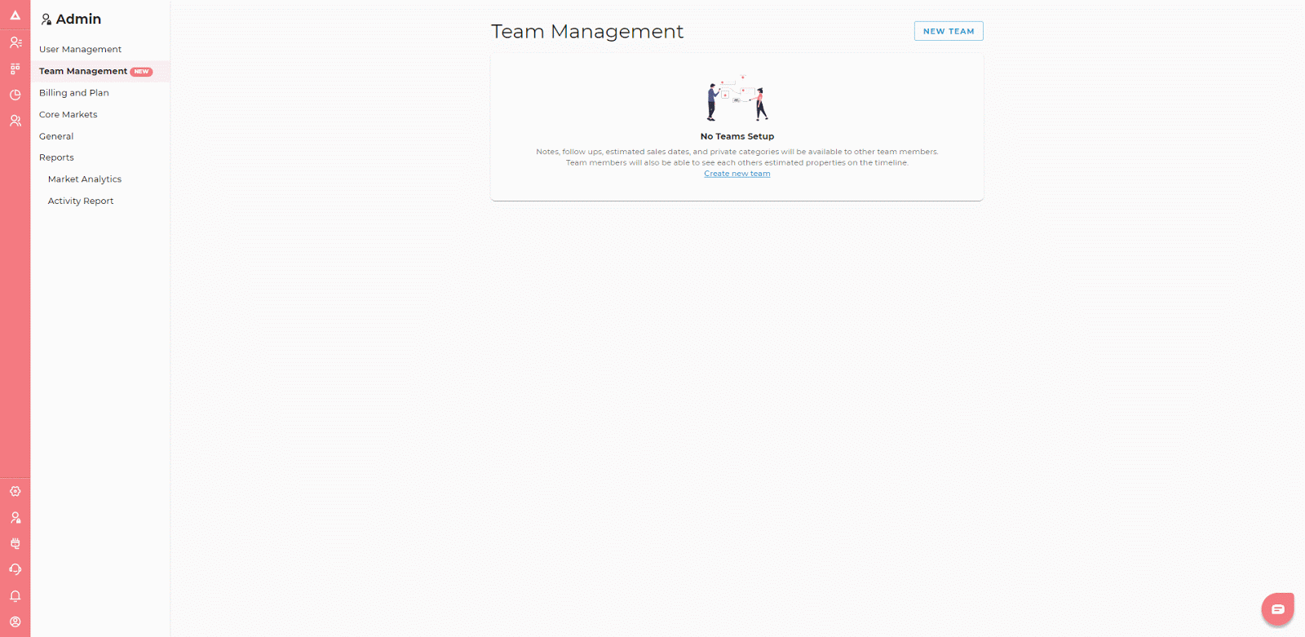
Task: Click the 'No Teams Setup' heading text
Action: pyautogui.click(x=737, y=136)
